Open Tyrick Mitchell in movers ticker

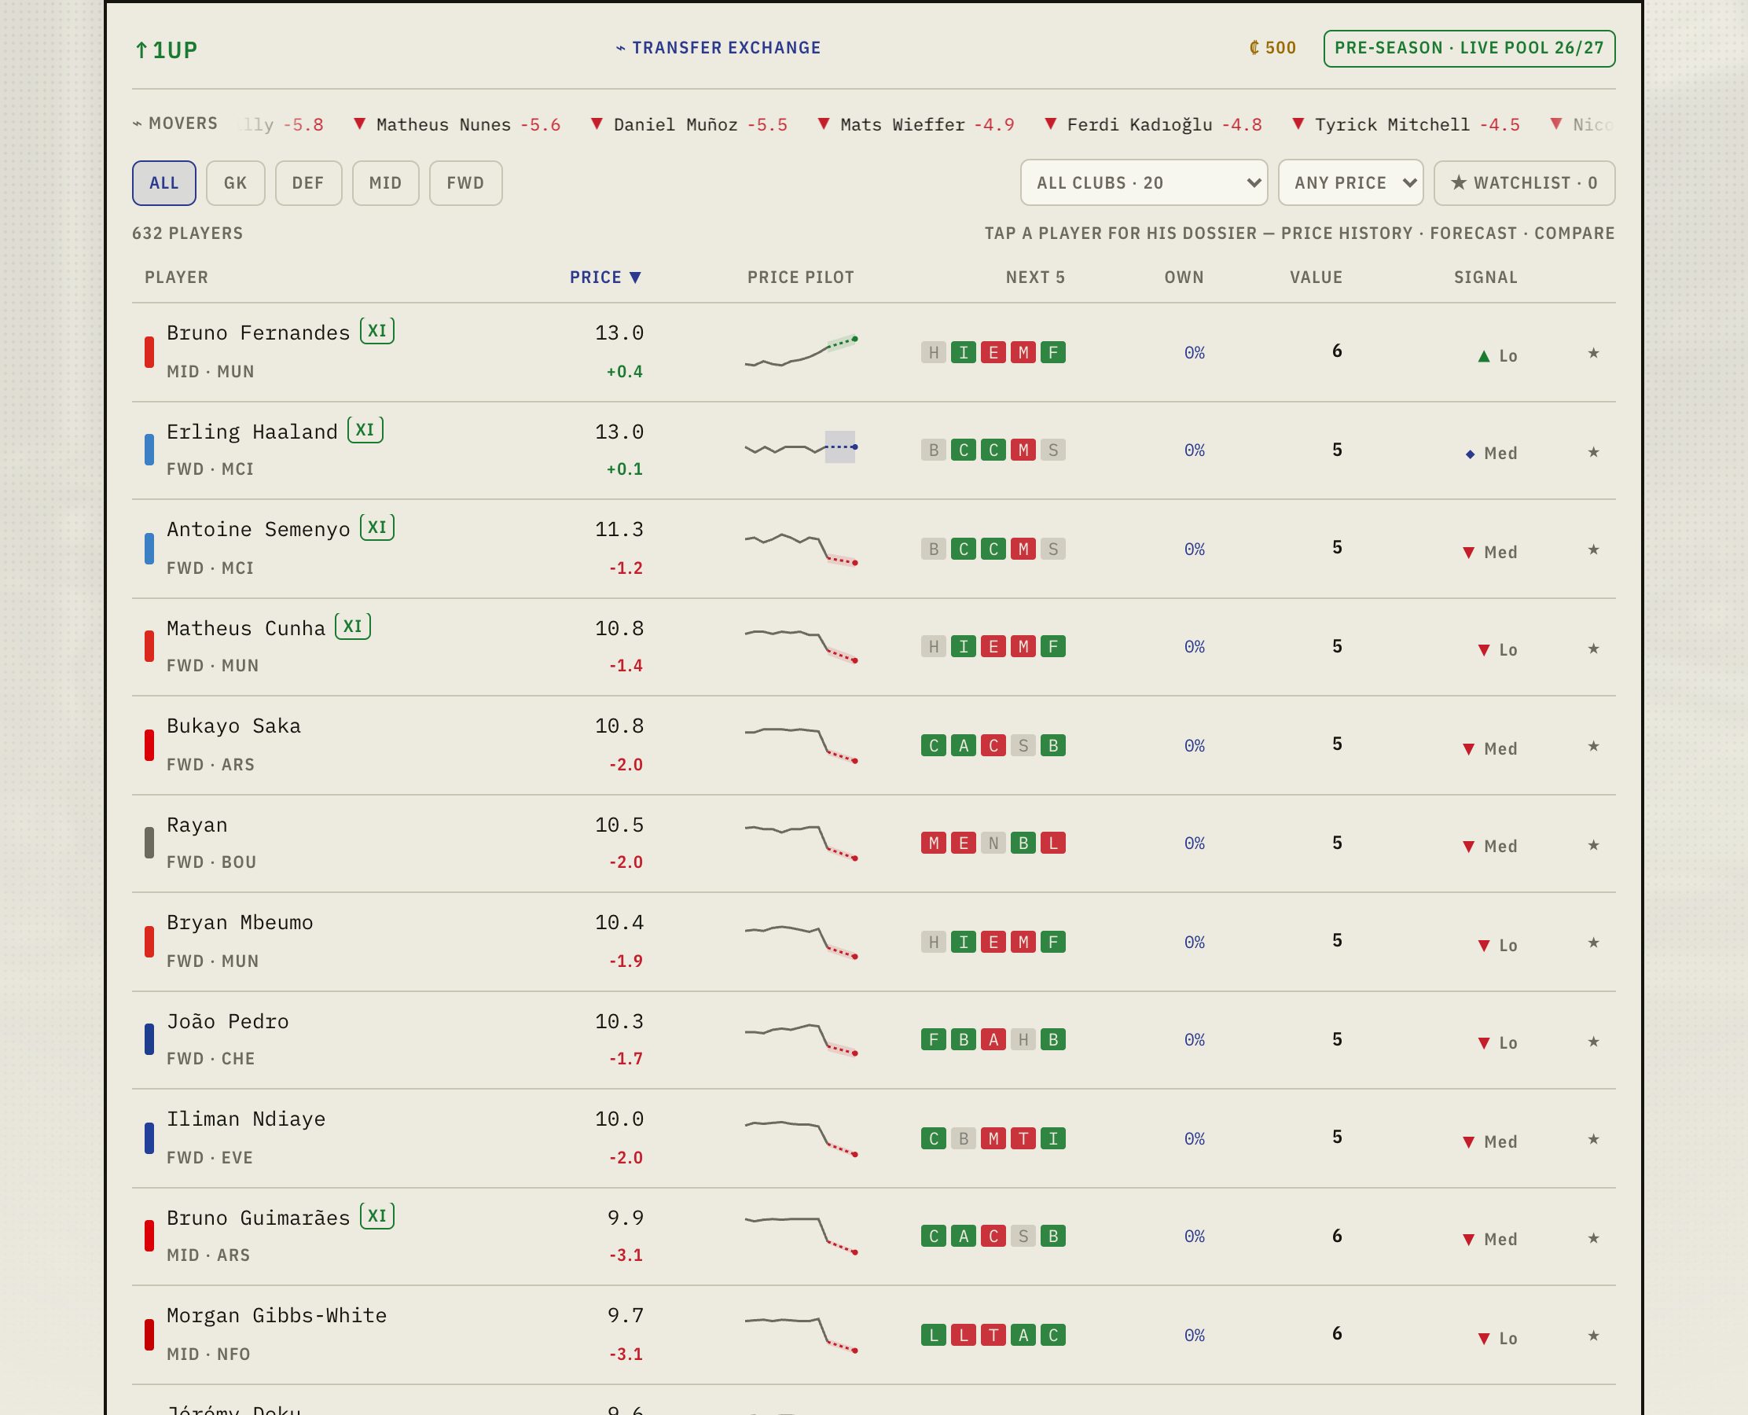pyautogui.click(x=1407, y=124)
